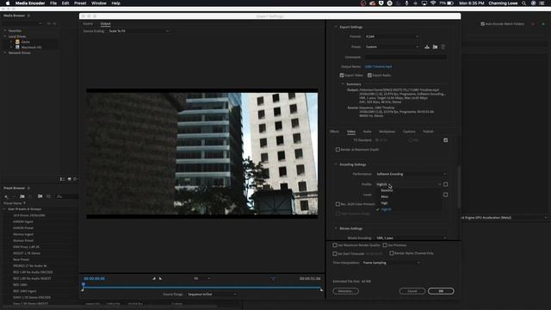The height and width of the screenshot is (310, 551).
Task: Click the Import Preset folder icon
Action: [x=435, y=46]
